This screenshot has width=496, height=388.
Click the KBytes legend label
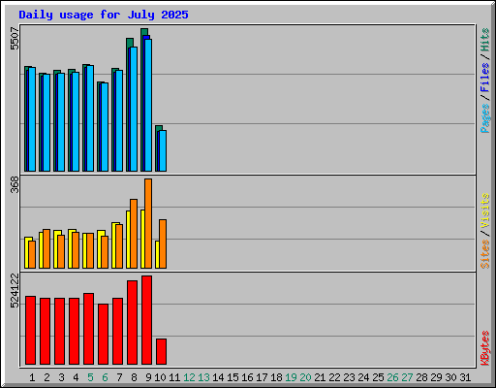coord(485,348)
